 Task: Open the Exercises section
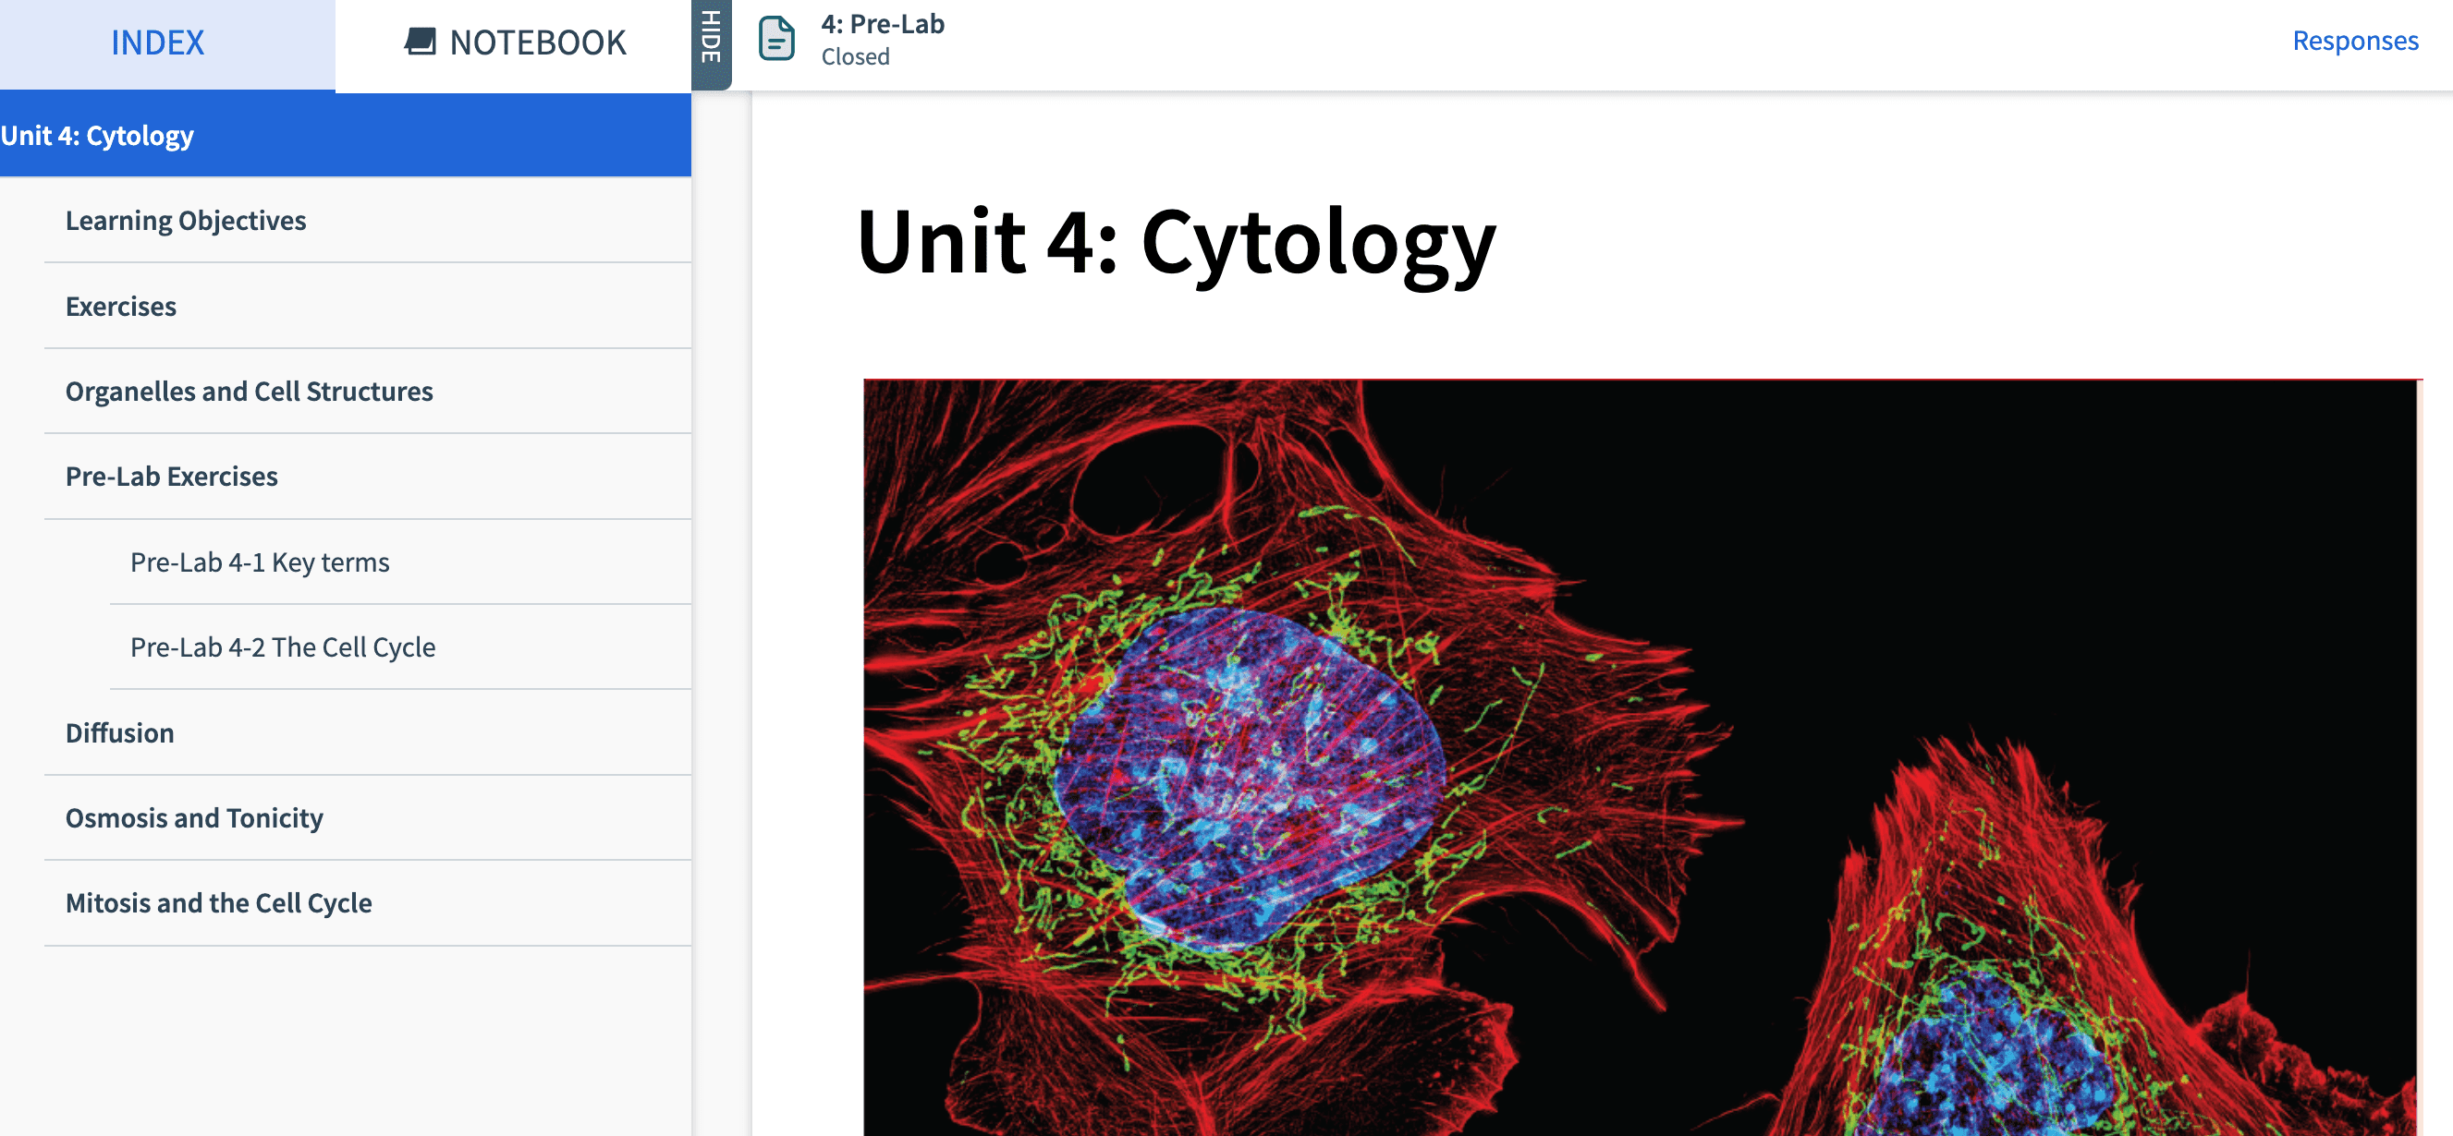coord(368,307)
